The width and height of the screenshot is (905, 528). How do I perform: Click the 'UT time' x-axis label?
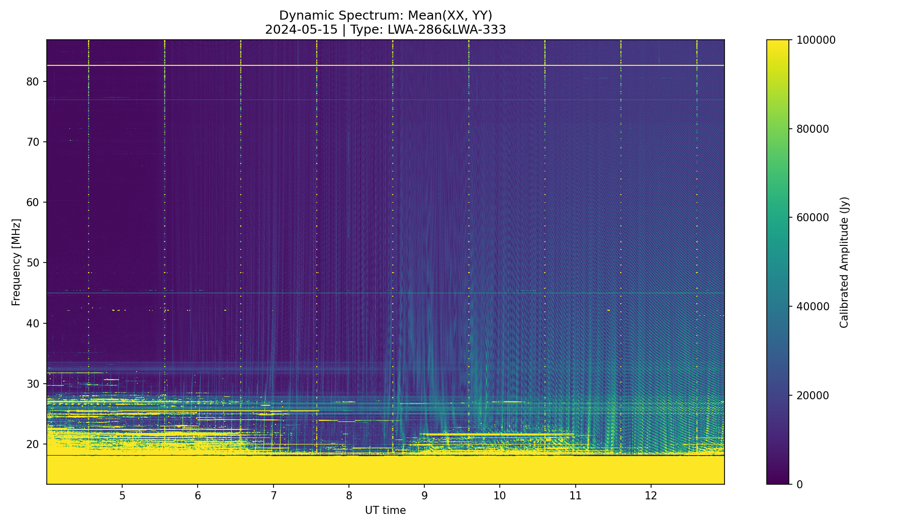pyautogui.click(x=385, y=510)
